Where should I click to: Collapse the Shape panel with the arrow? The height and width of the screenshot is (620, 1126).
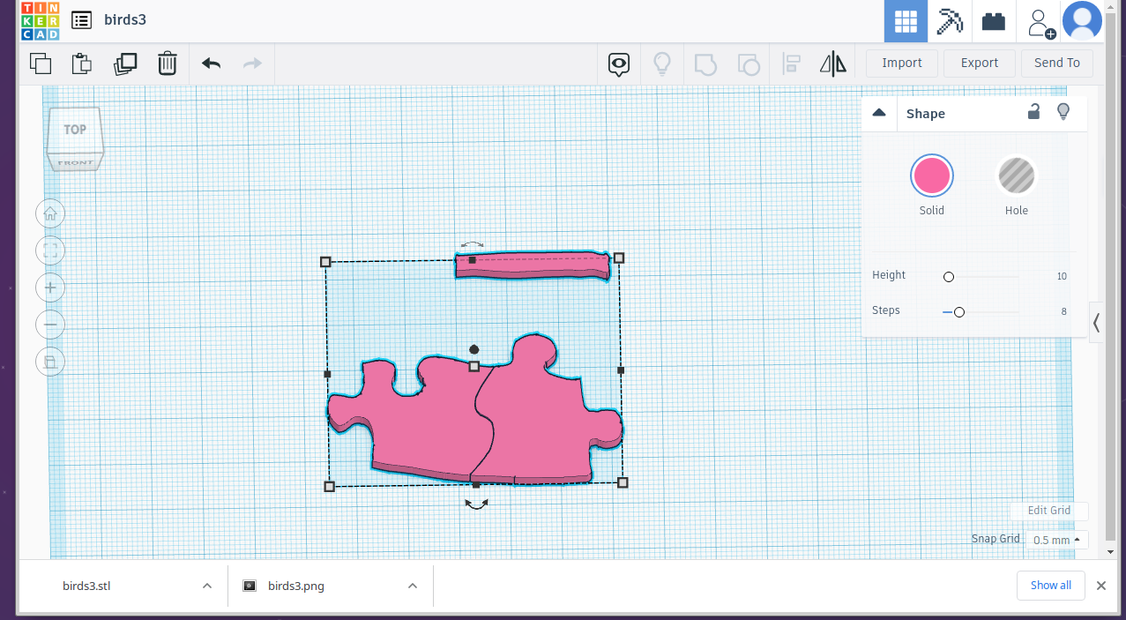879,112
